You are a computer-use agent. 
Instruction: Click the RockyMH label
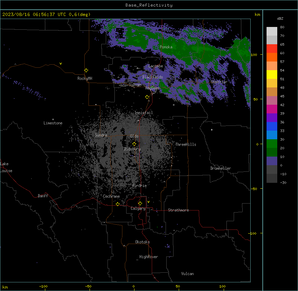(85, 78)
